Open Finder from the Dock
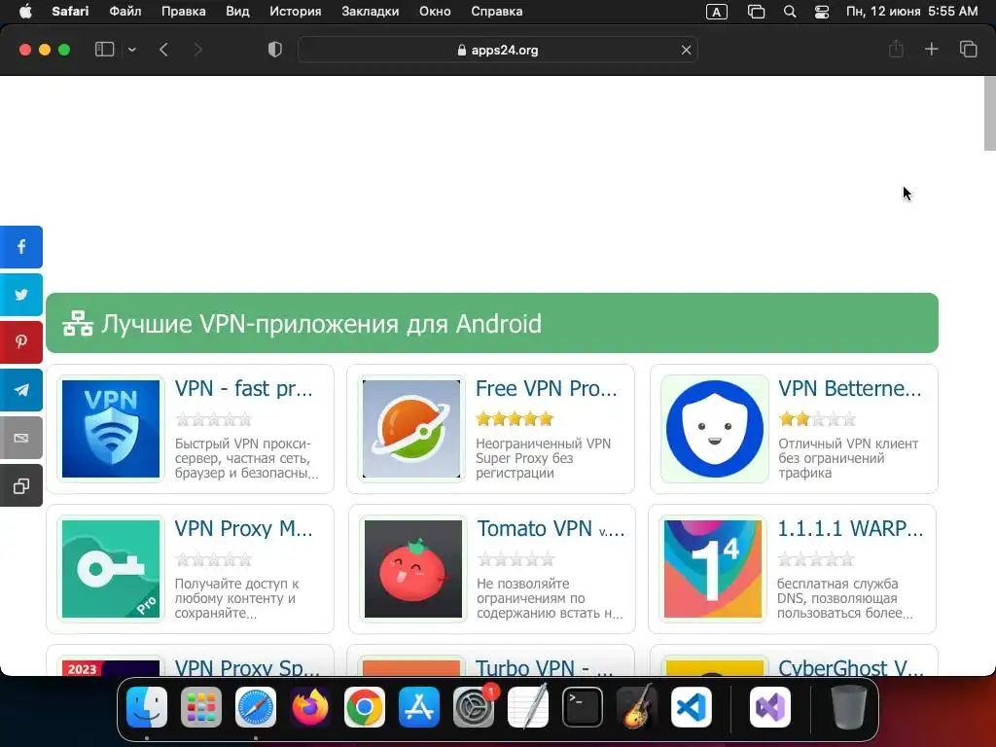The image size is (996, 747). [147, 707]
